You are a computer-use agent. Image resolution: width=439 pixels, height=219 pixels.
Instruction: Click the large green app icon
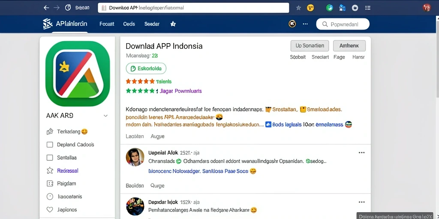pos(78,74)
